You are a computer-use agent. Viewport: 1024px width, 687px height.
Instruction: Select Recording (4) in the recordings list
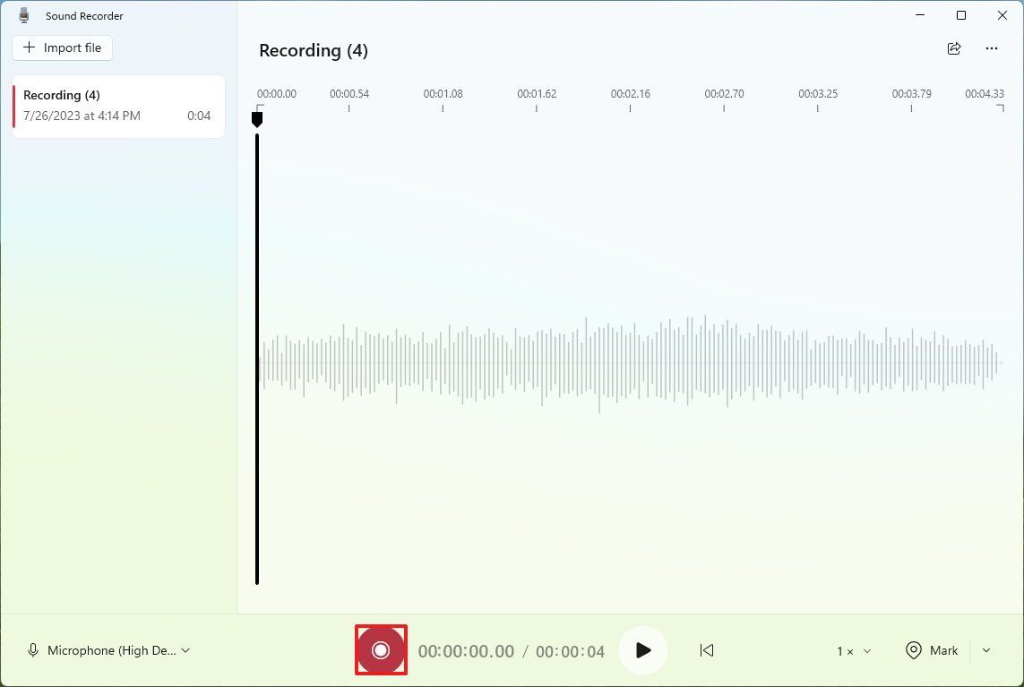tap(118, 106)
